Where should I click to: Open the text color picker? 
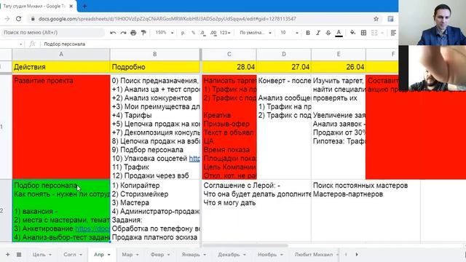coord(339,33)
